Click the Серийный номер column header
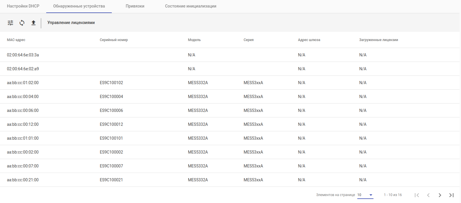The height and width of the screenshot is (203, 461). tap(114, 40)
